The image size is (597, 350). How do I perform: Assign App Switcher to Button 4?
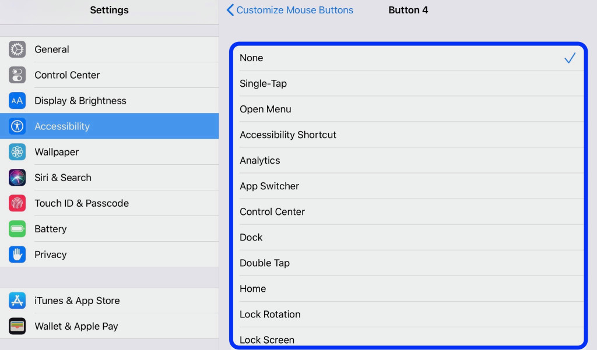click(408, 186)
